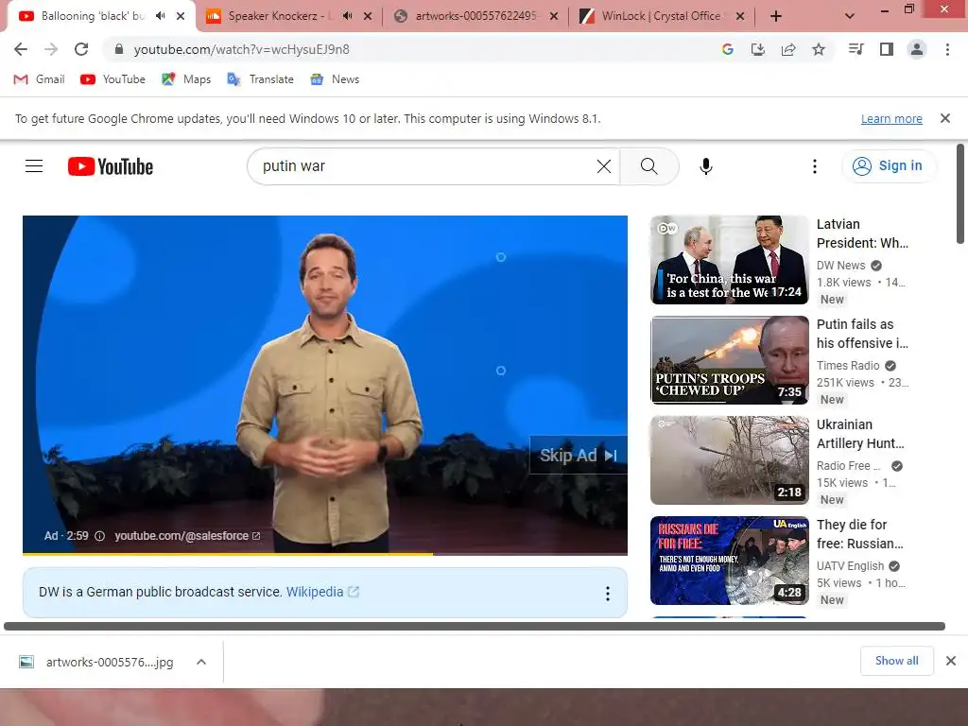Viewport: 968px width, 726px height.
Task: Close the artworks tab
Action: (x=554, y=17)
